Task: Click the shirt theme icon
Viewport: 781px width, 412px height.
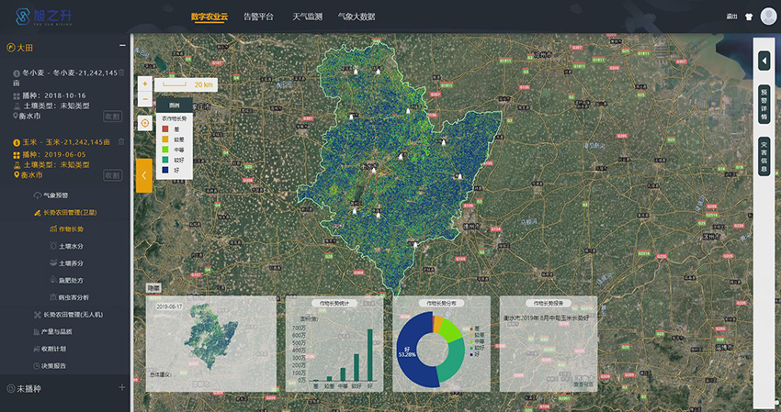Action: 748,16
